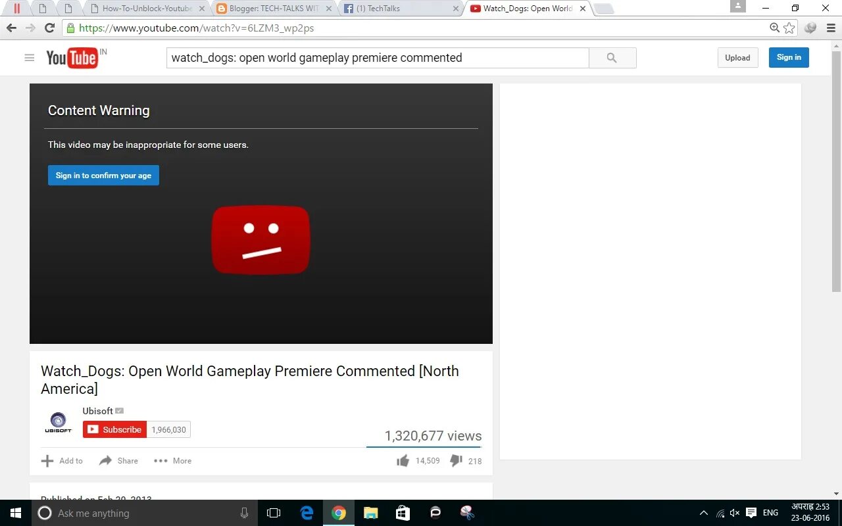Go to YouTube home via logo
This screenshot has width=842, height=526.
[72, 58]
